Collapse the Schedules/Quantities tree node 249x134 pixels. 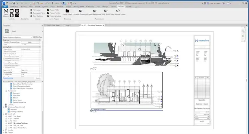pyautogui.click(x=4, y=107)
